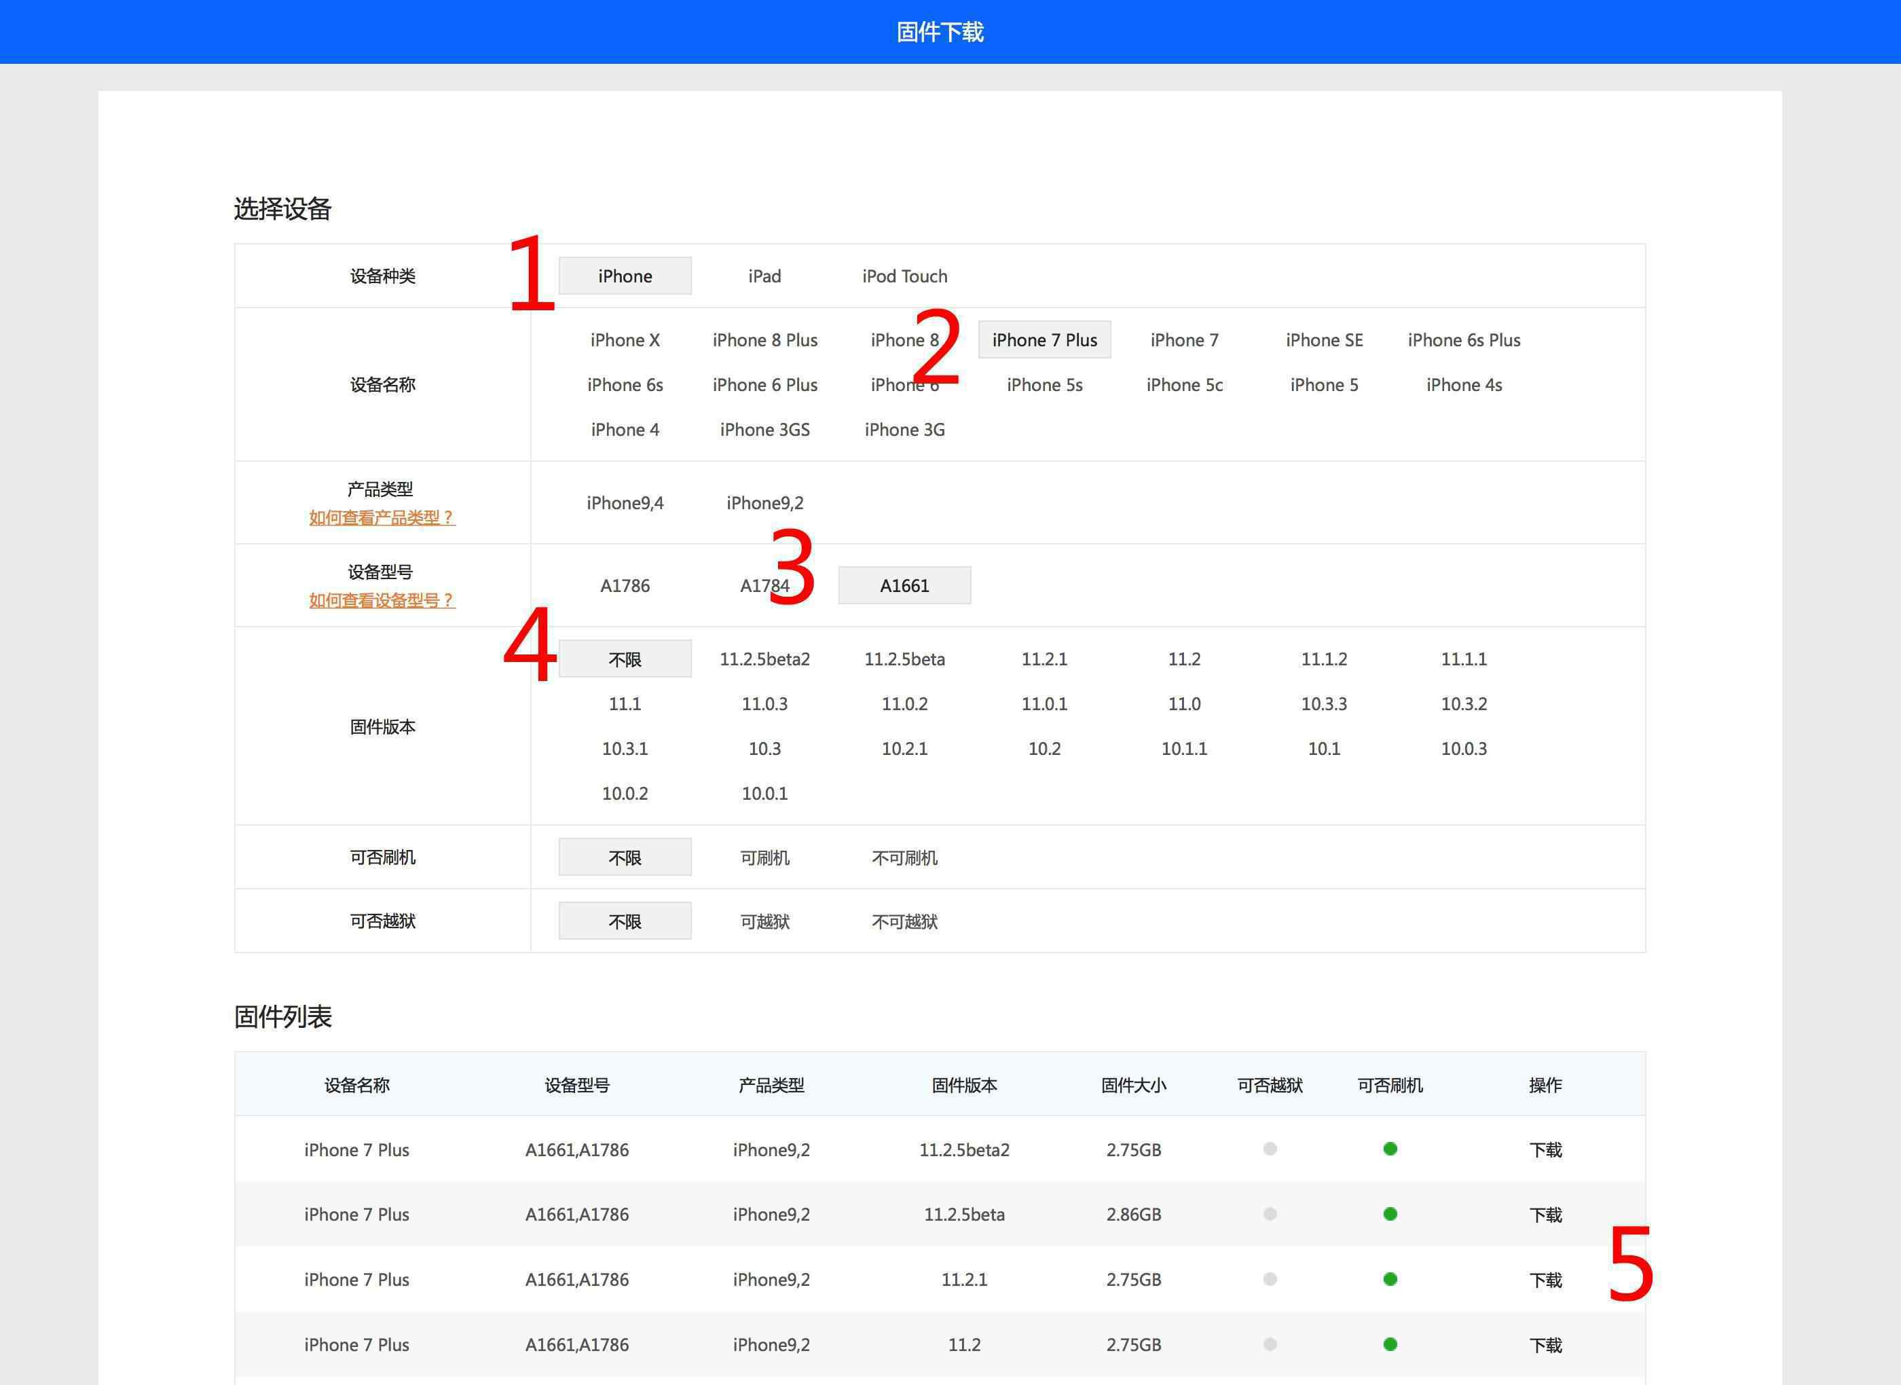Image resolution: width=1901 pixels, height=1385 pixels.
Task: Pick iPhone 6s from device names
Action: coord(625,385)
